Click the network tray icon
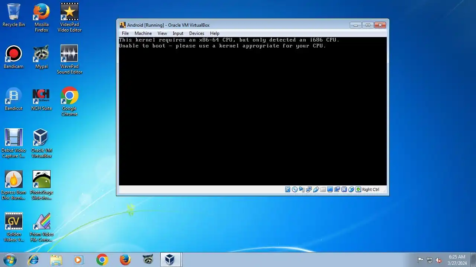The height and width of the screenshot is (267, 476). (x=430, y=260)
